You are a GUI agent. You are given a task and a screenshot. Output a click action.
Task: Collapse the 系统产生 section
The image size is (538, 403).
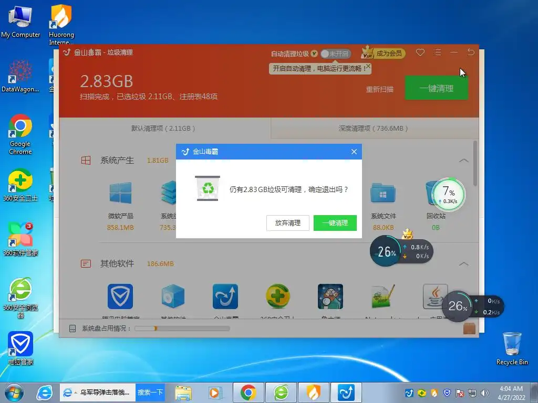coord(463,161)
